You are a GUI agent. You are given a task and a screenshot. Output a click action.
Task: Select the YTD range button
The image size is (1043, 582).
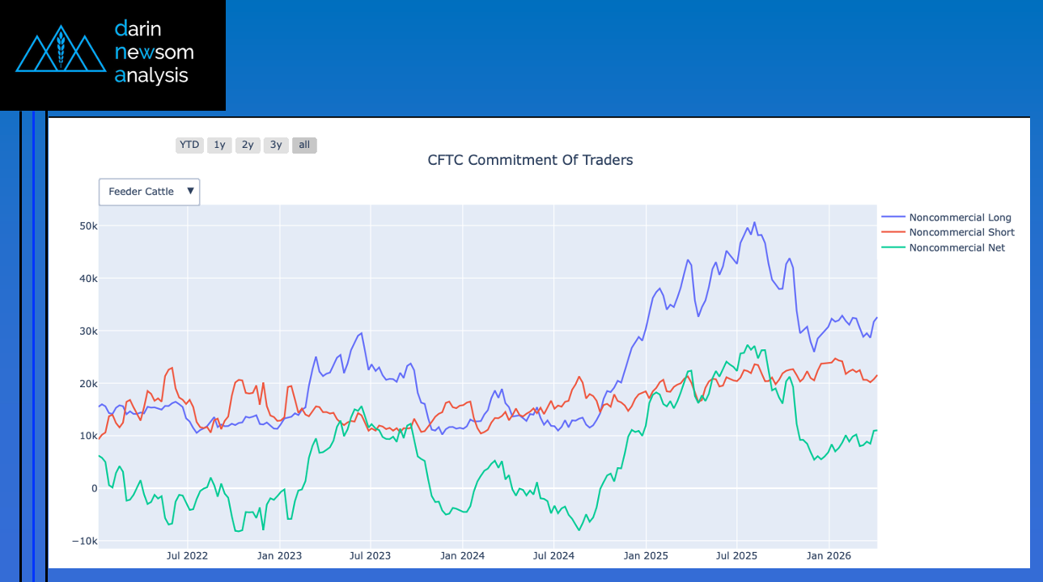coord(189,145)
